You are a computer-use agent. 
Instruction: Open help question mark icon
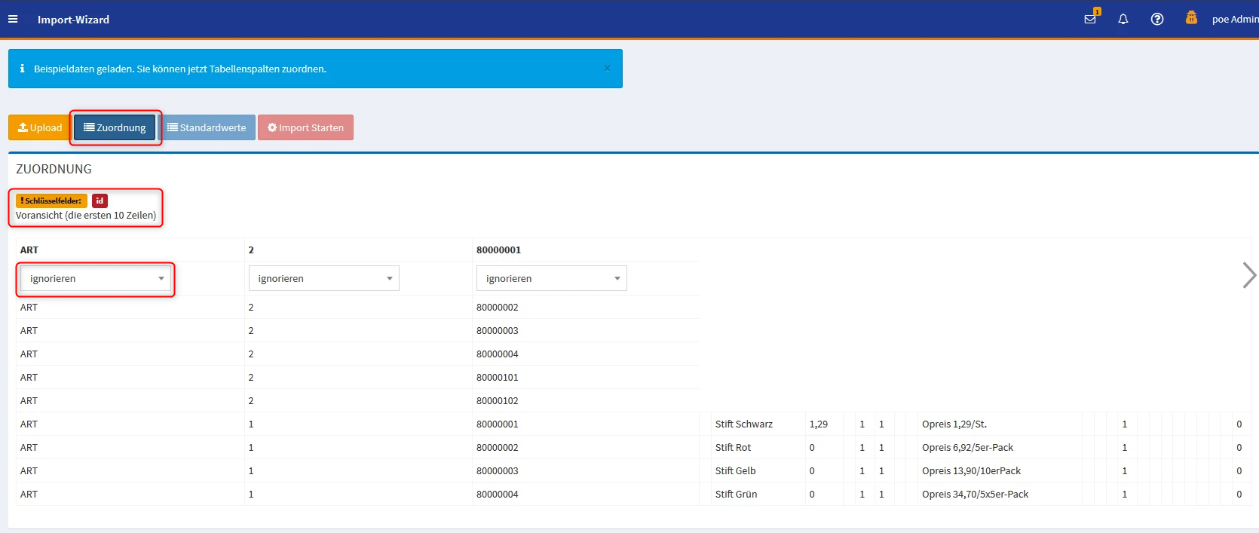(x=1157, y=20)
